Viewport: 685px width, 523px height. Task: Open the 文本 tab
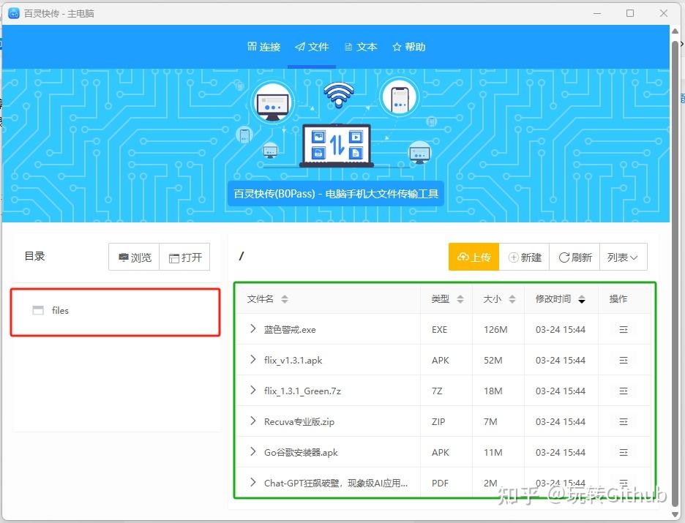pos(360,47)
